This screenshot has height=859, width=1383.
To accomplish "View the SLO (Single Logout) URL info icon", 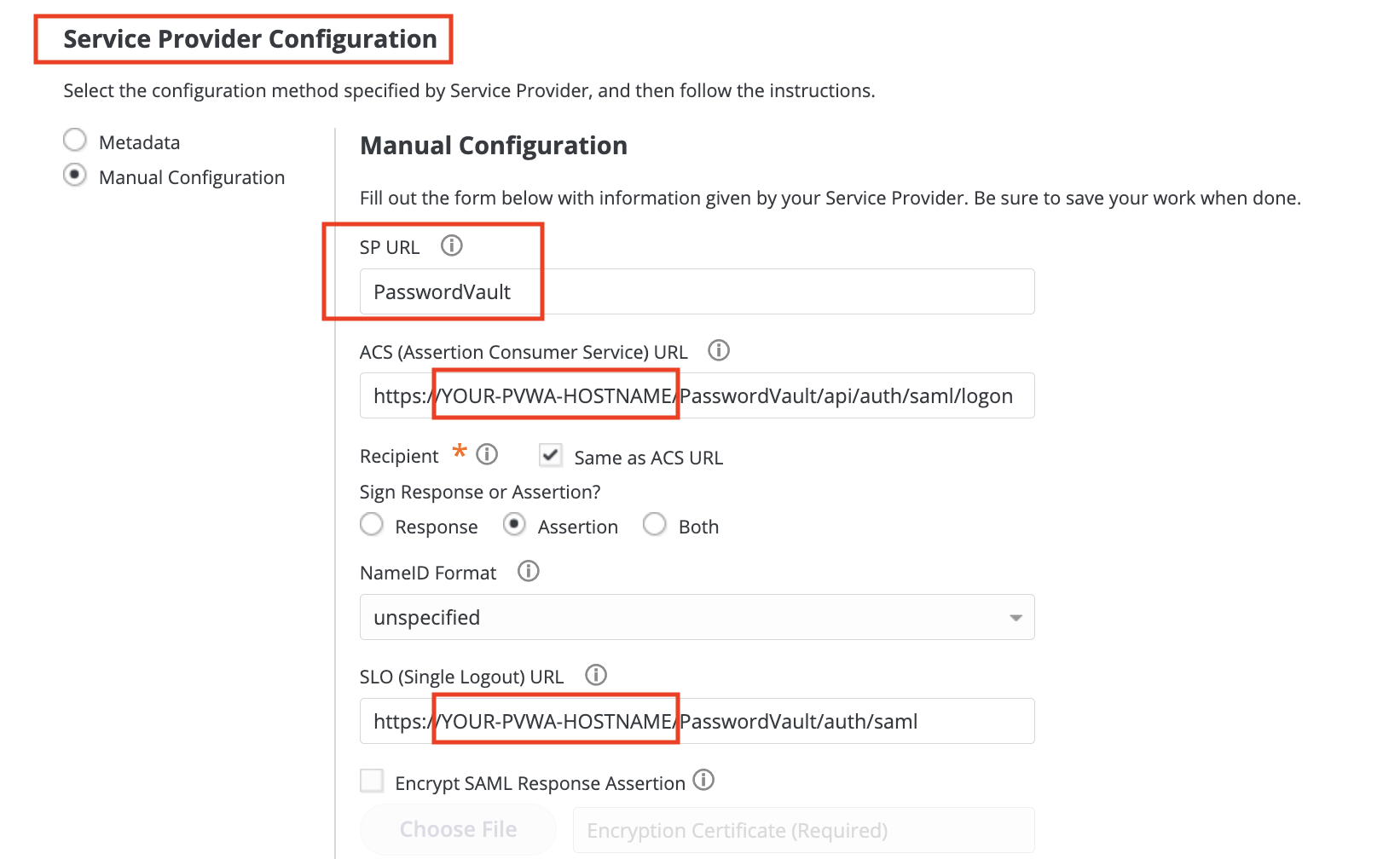I will 596,676.
